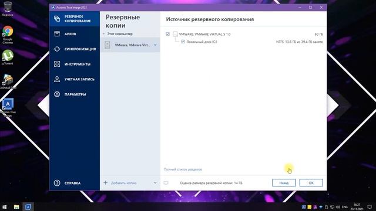The width and height of the screenshot is (376, 211).
Task: Confirm with the OK button
Action: coord(311,183)
